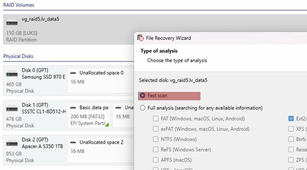This screenshot has height=170, width=307.
Task: Enable the NTFS (Windows) checkbox
Action: (x=155, y=139)
